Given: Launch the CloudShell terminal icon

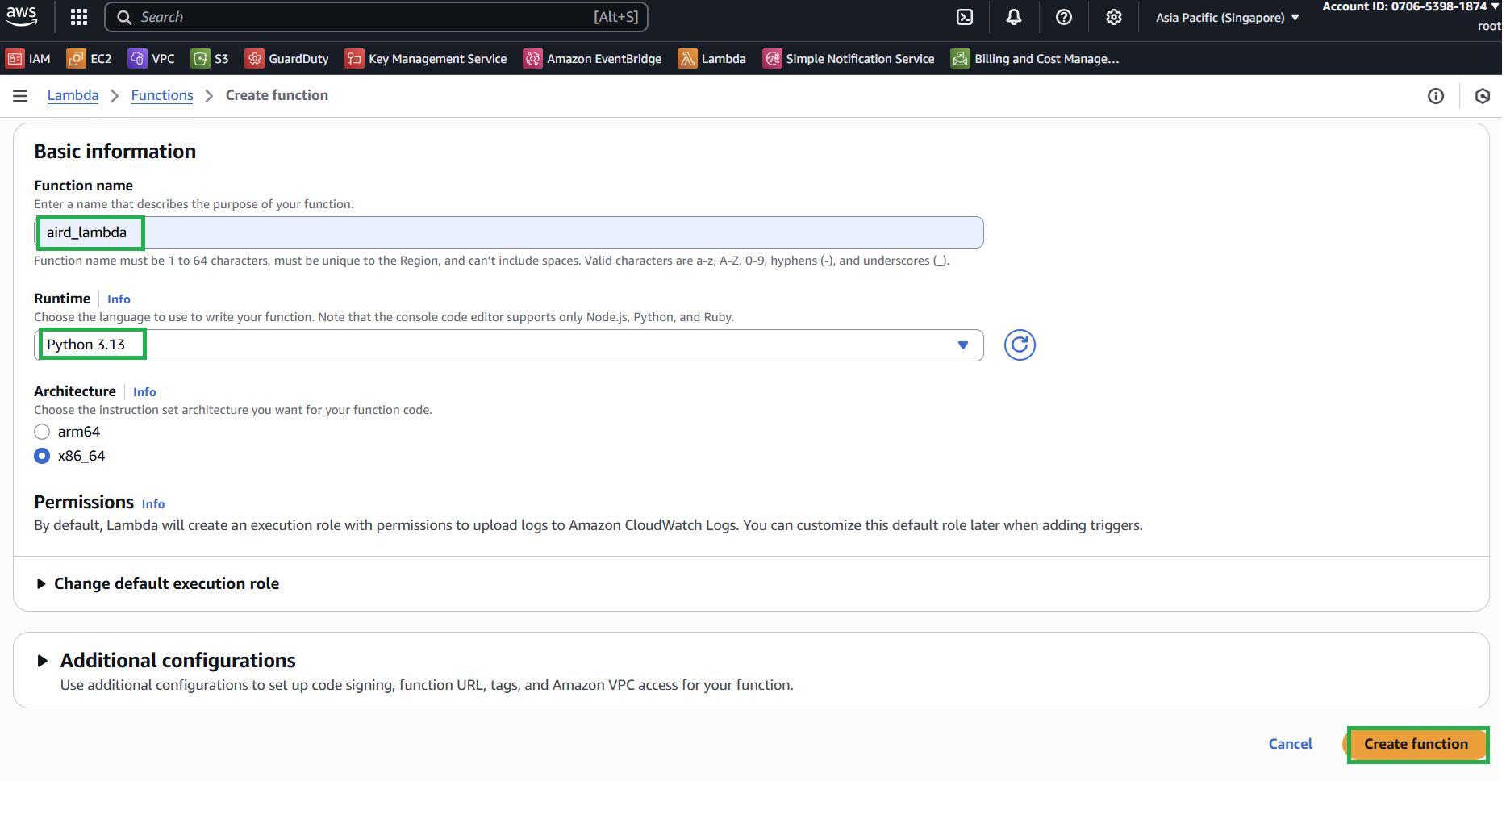Looking at the screenshot, I should (x=965, y=17).
